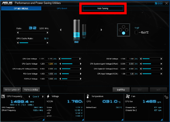Decrease CPU Cache Voltage with left arrow
This screenshot has height=122, width=170.
pyautogui.click(x=60, y=64)
